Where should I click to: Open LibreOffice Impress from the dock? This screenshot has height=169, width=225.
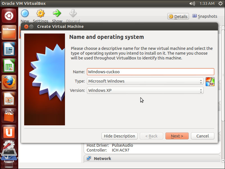pyautogui.click(x=9, y=99)
